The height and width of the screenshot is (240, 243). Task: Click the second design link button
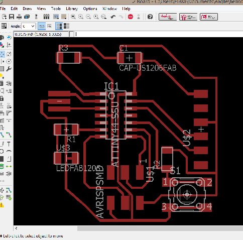click(x=188, y=17)
